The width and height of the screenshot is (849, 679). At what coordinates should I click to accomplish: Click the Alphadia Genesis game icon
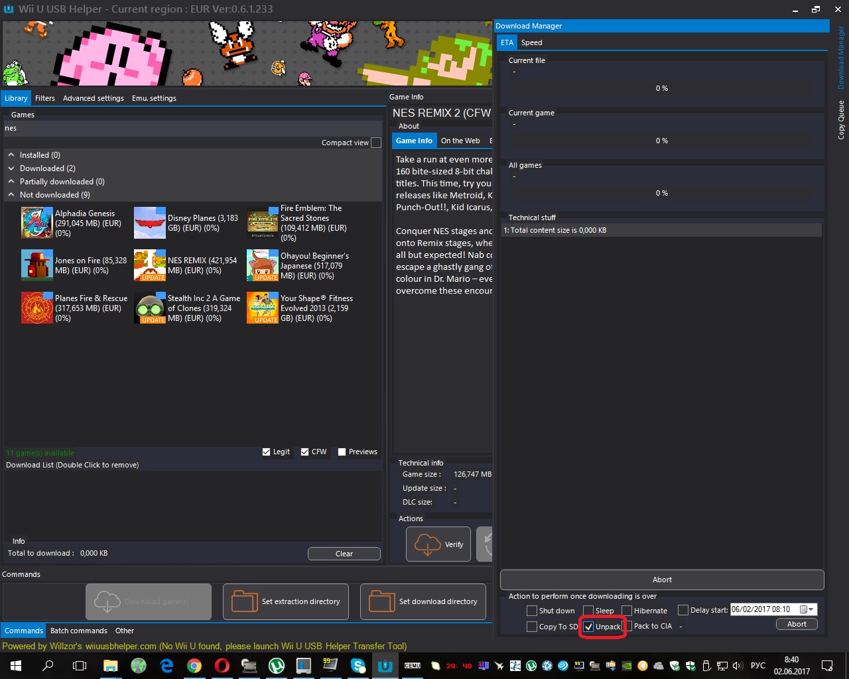pyautogui.click(x=37, y=223)
